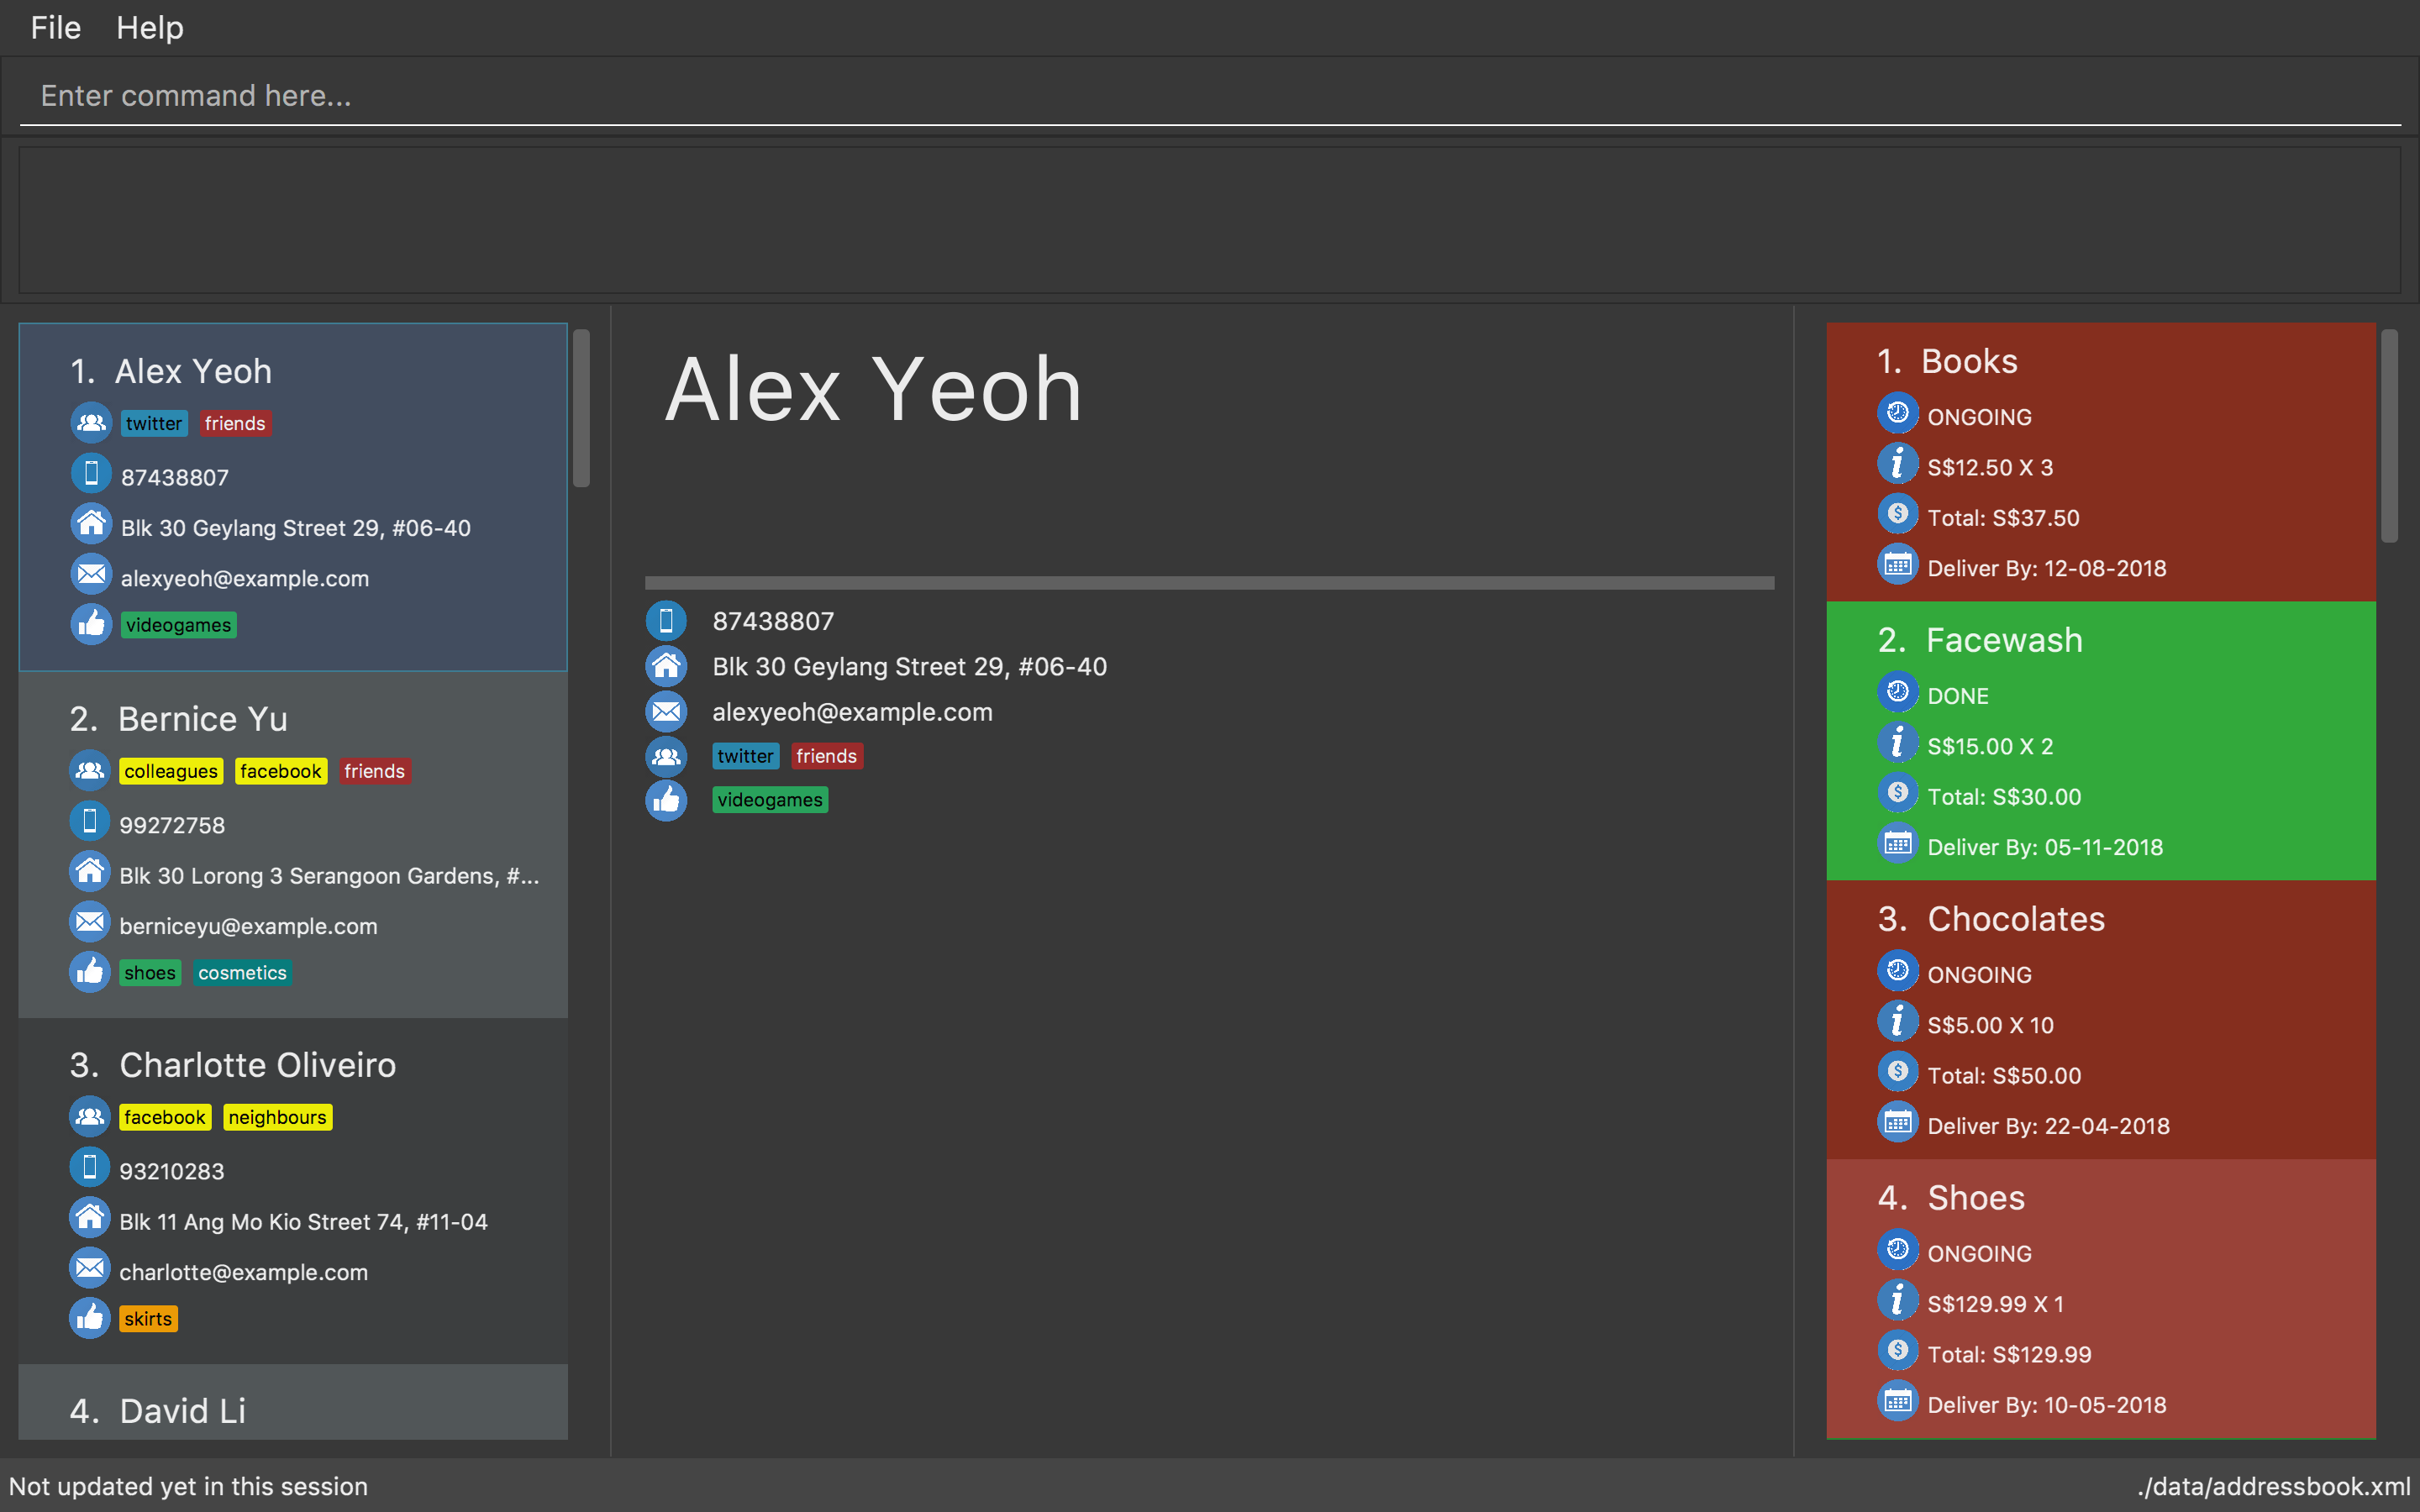The height and width of the screenshot is (1512, 2420).
Task: Click the groups icon in Alex Yeoh's list card
Action: 91,422
